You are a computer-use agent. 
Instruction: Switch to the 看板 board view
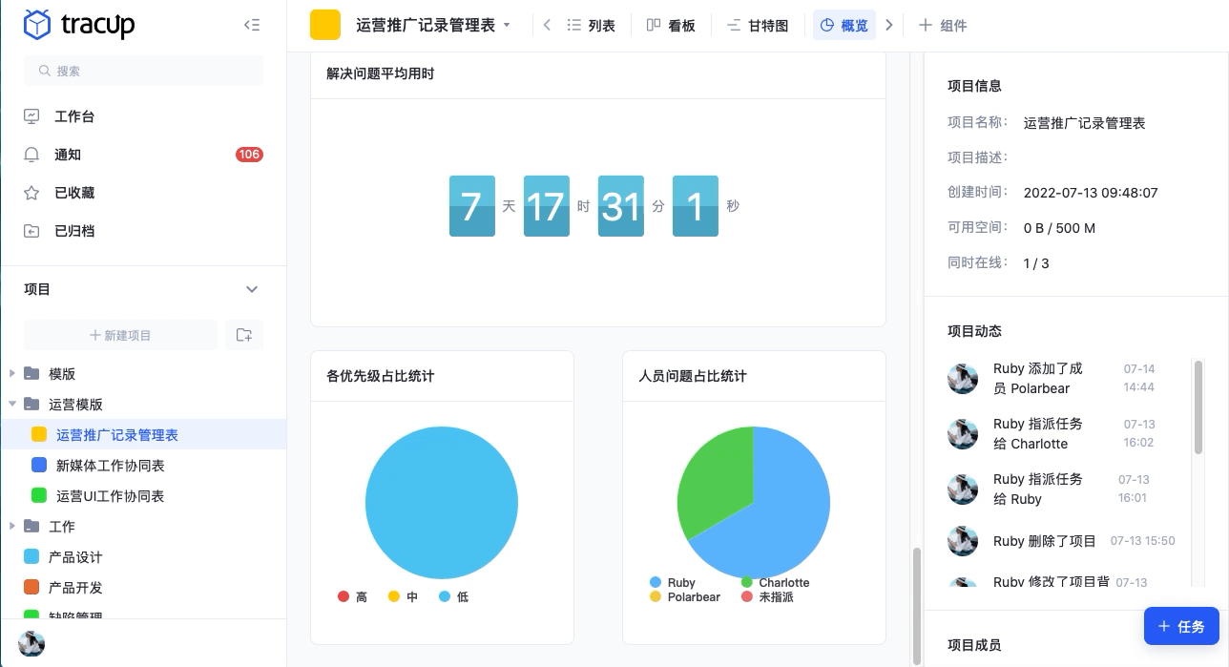(x=671, y=25)
